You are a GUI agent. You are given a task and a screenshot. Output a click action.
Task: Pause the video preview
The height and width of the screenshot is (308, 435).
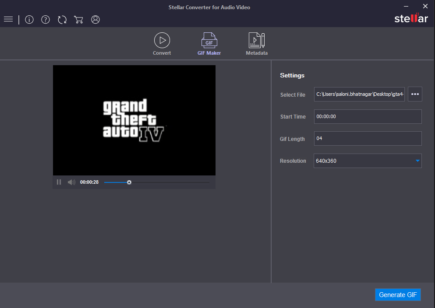[x=59, y=182]
